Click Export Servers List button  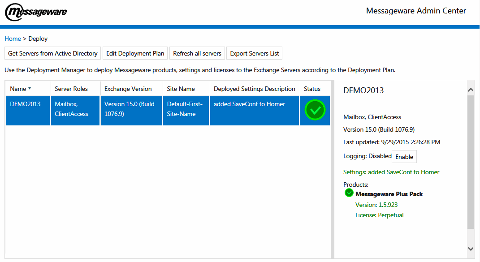pyautogui.click(x=255, y=53)
